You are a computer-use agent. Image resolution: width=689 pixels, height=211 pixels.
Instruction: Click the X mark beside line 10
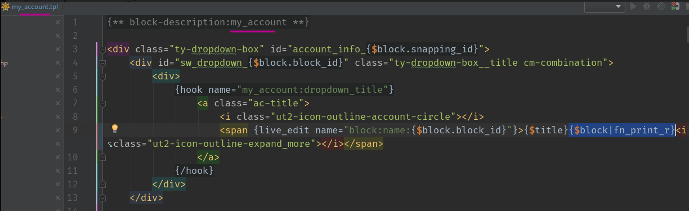pos(57,158)
